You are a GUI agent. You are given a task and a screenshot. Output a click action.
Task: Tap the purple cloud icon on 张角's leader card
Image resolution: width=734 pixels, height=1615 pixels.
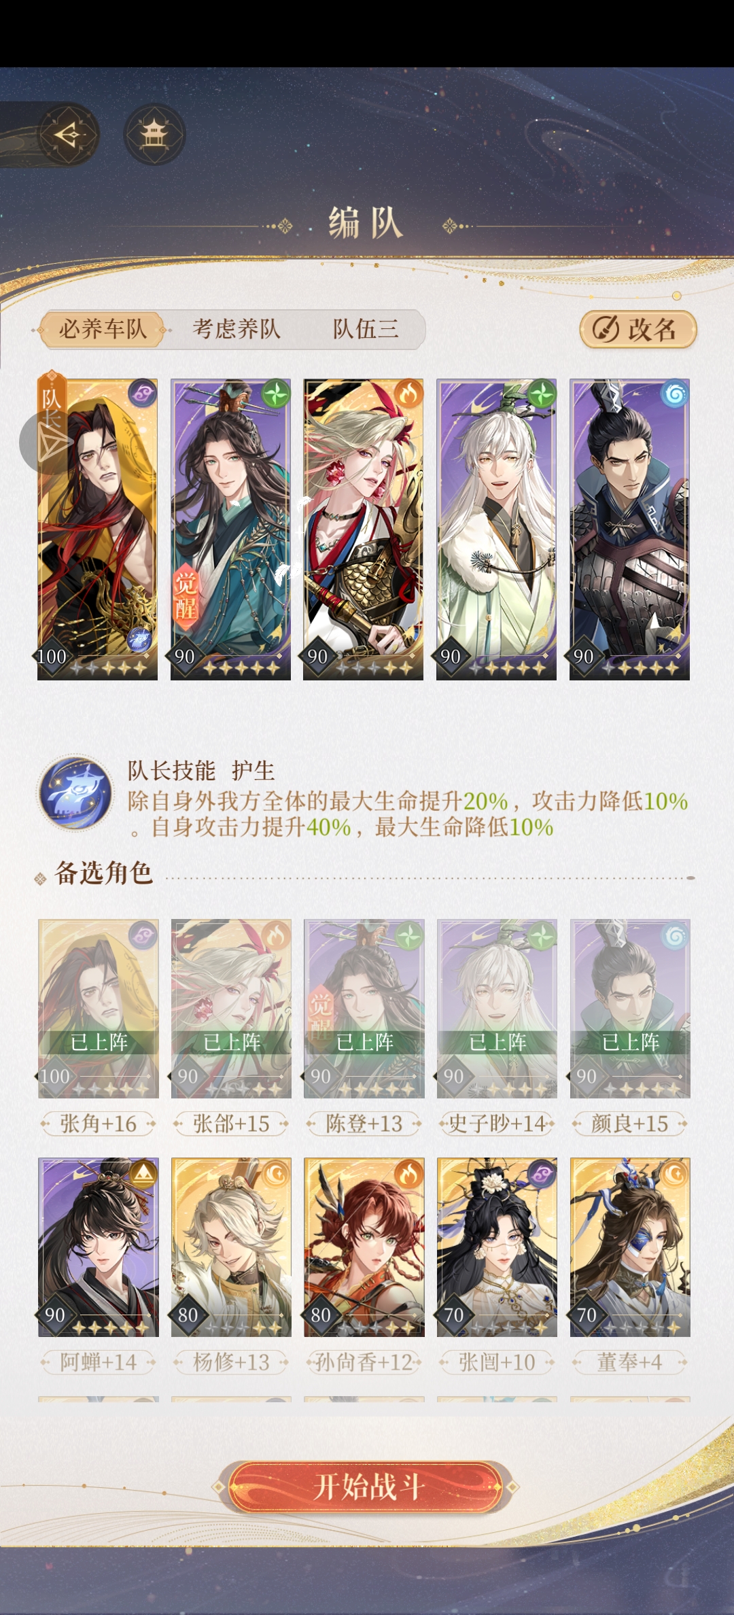tap(142, 394)
